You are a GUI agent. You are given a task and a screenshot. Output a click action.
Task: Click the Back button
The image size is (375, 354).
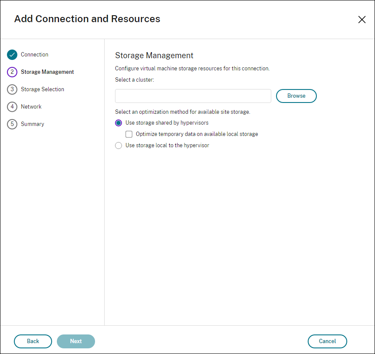[x=33, y=341]
